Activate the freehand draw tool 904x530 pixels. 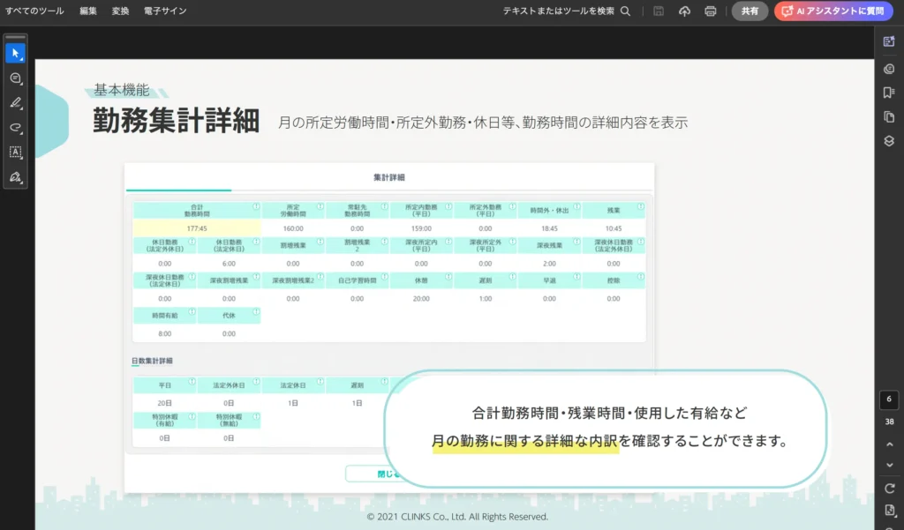[x=15, y=128]
